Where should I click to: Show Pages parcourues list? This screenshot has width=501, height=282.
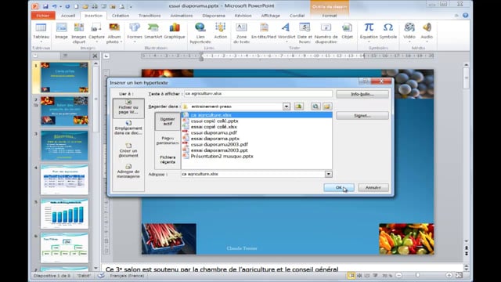[168, 140]
